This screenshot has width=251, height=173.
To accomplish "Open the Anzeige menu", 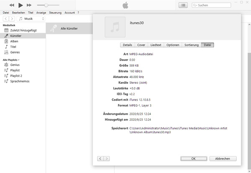I will pyautogui.click(x=41, y=13).
